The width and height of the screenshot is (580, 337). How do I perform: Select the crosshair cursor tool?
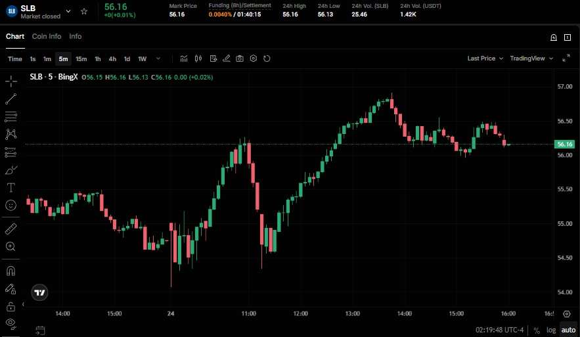point(11,81)
